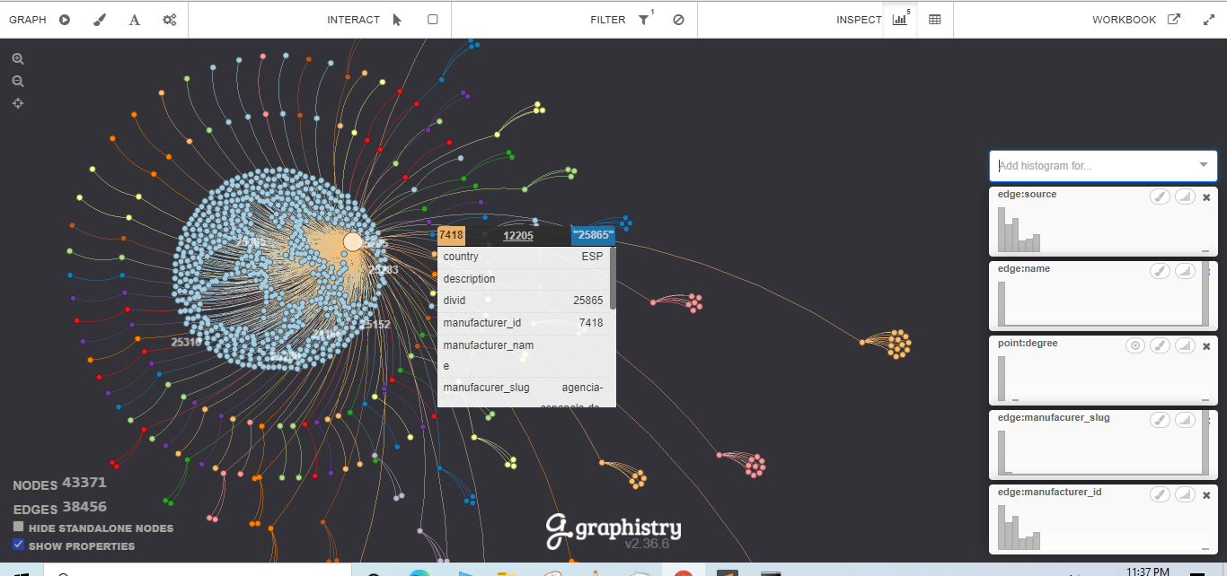Open the label text settings icon
Viewport: 1227px width, 576px height.
coord(135,20)
